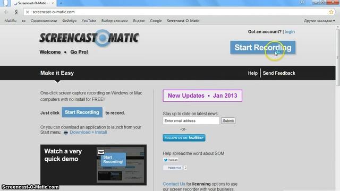Open the Выбор клиники bookmark

(115, 21)
